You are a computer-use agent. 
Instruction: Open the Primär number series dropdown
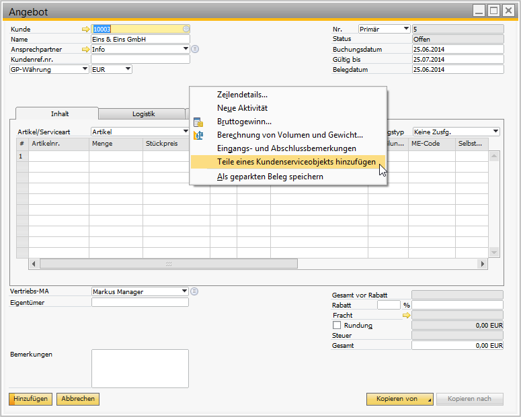pyautogui.click(x=405, y=29)
